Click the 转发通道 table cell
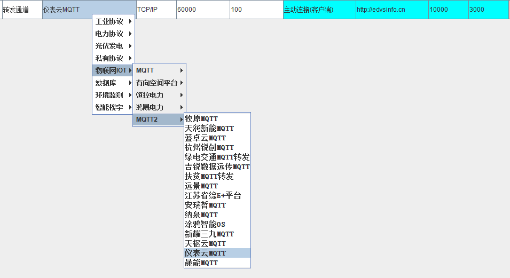This screenshot has height=278, width=510. [22, 10]
